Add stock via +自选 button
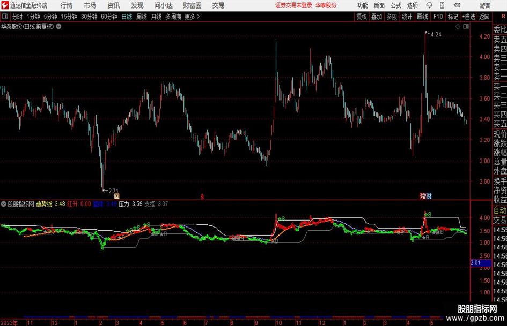Screen dimensions: 507x326 click(469, 17)
